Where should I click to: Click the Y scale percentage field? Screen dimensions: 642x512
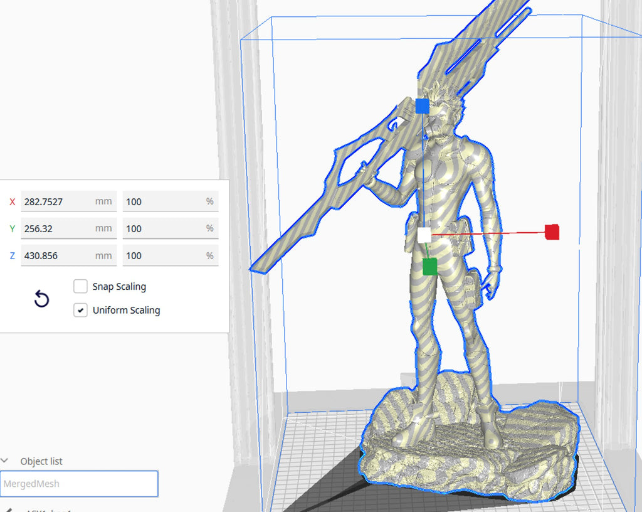pos(171,228)
